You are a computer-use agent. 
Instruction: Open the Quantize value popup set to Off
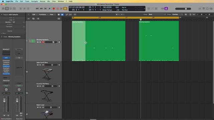(18, 22)
